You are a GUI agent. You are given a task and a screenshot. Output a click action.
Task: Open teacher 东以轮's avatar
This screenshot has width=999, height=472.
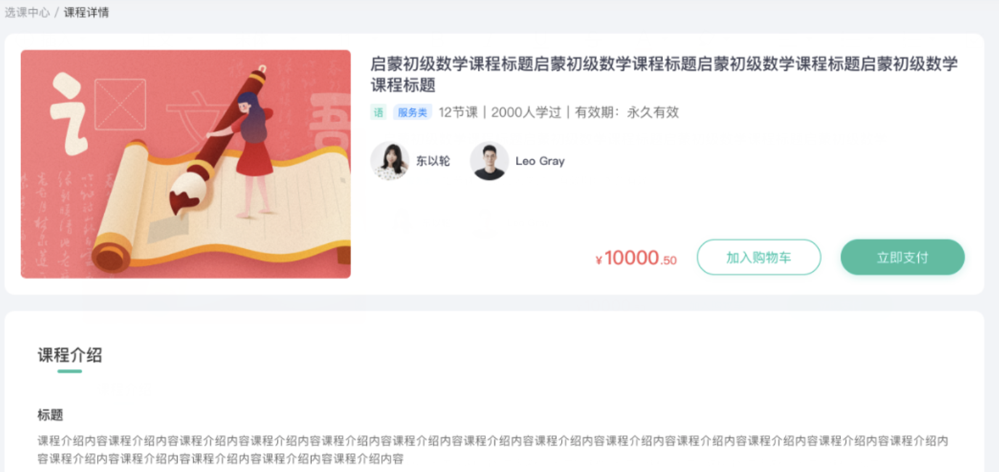[x=390, y=161]
